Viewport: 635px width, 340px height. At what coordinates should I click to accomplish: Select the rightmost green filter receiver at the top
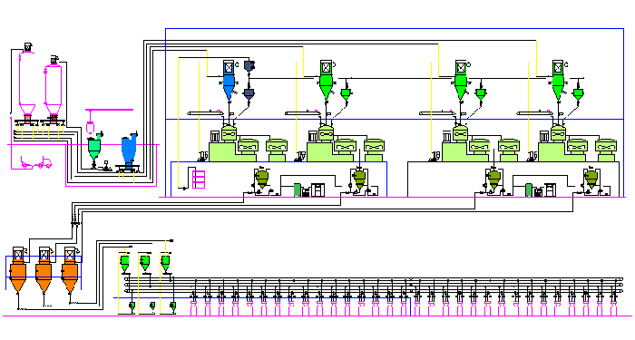pyautogui.click(x=558, y=80)
